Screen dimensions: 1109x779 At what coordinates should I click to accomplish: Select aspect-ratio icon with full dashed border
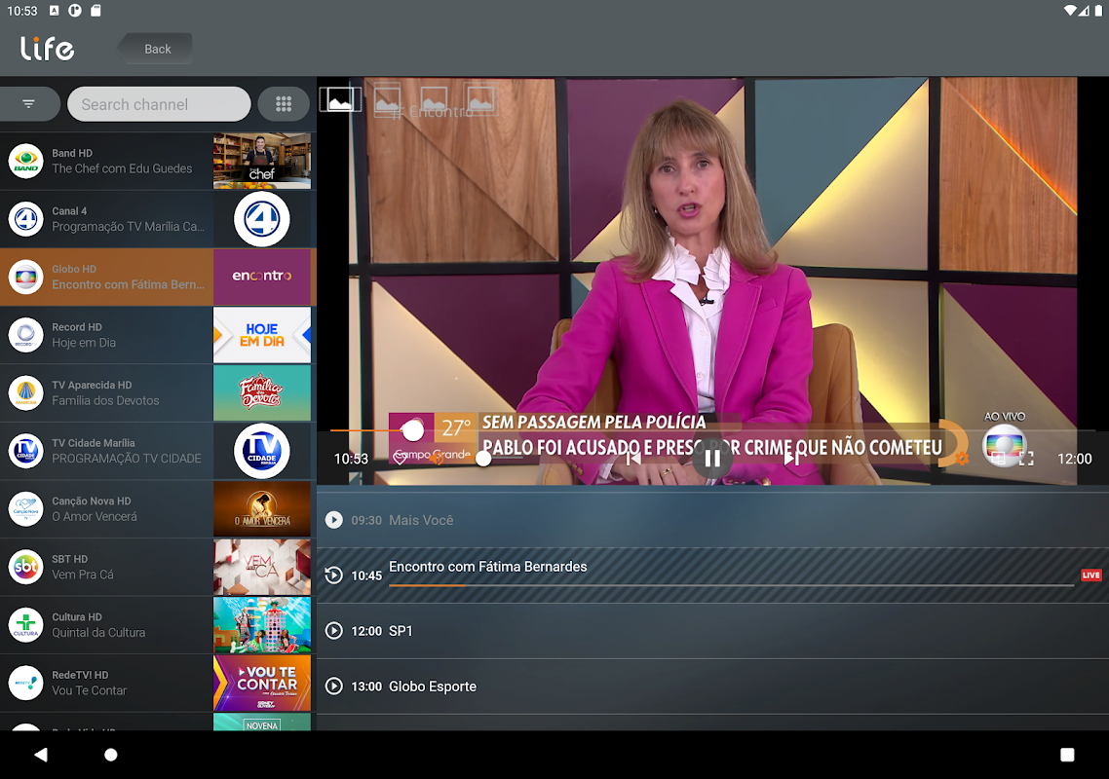point(480,99)
